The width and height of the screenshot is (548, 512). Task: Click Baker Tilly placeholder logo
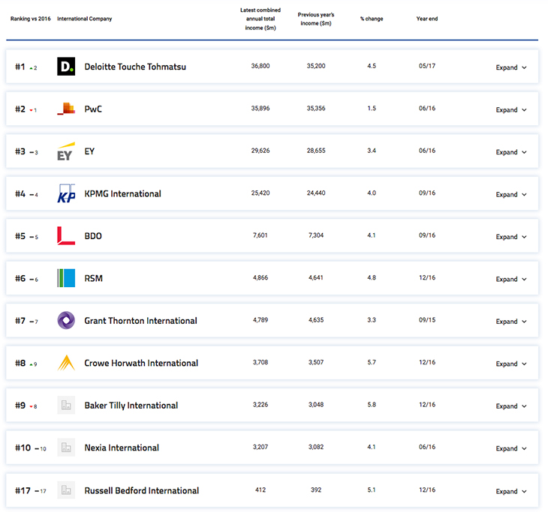pyautogui.click(x=66, y=406)
